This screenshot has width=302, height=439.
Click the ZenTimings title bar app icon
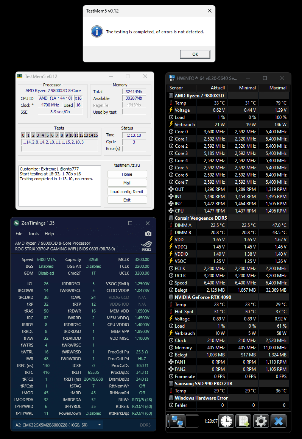(x=17, y=223)
